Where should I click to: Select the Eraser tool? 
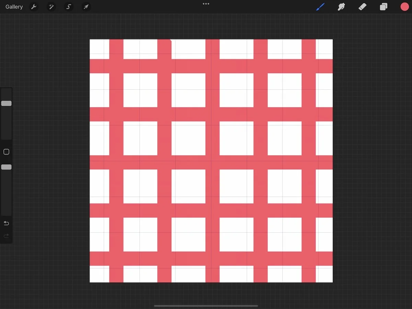pos(363,7)
